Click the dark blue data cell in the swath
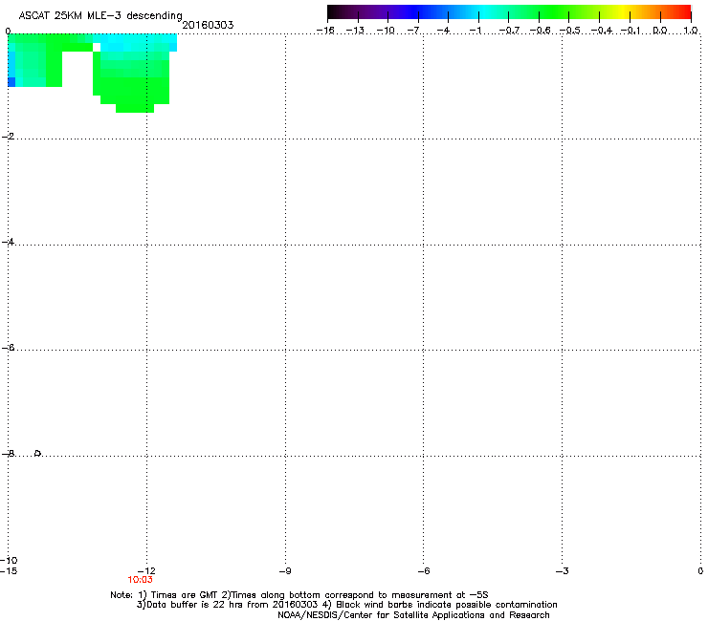Screen dimensions: 708x621 pyautogui.click(x=11, y=82)
